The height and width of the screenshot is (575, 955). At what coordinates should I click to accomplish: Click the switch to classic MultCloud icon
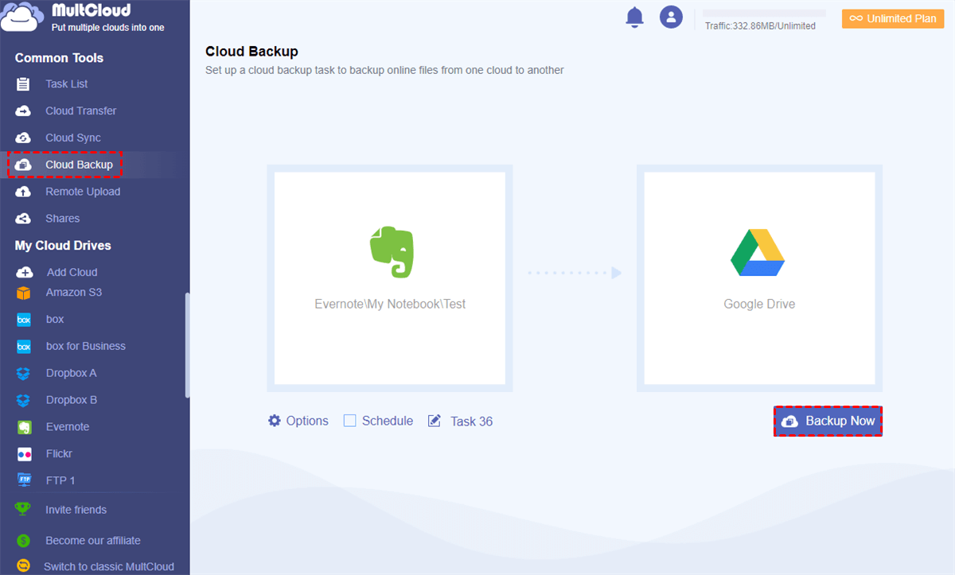coord(23,567)
